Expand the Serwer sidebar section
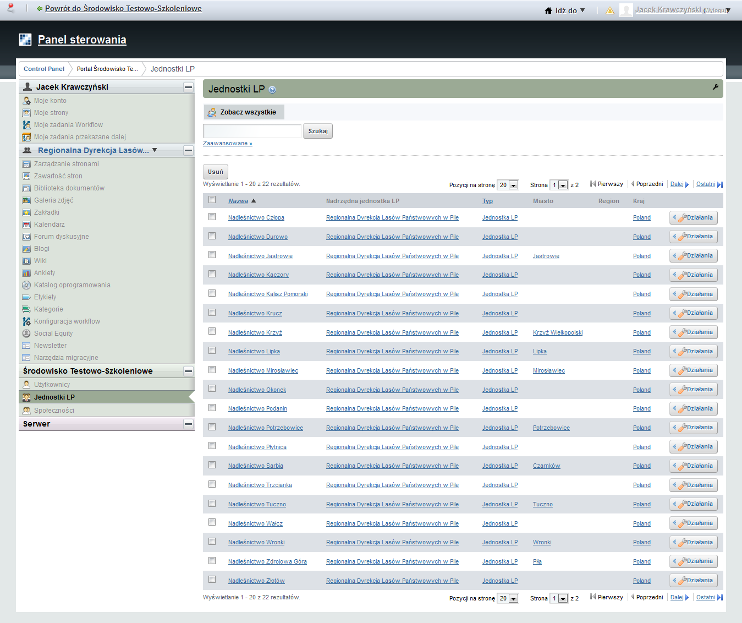 click(x=189, y=424)
